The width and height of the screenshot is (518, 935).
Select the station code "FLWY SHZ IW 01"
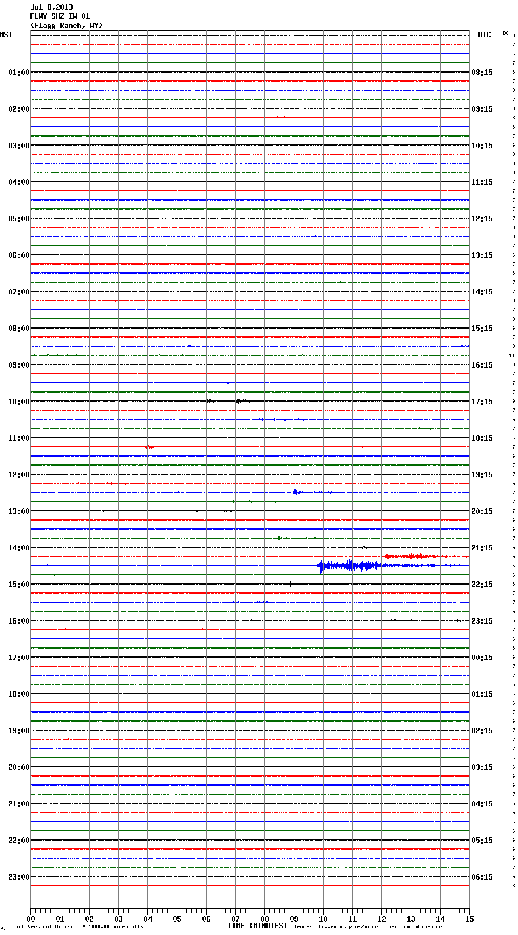point(60,16)
